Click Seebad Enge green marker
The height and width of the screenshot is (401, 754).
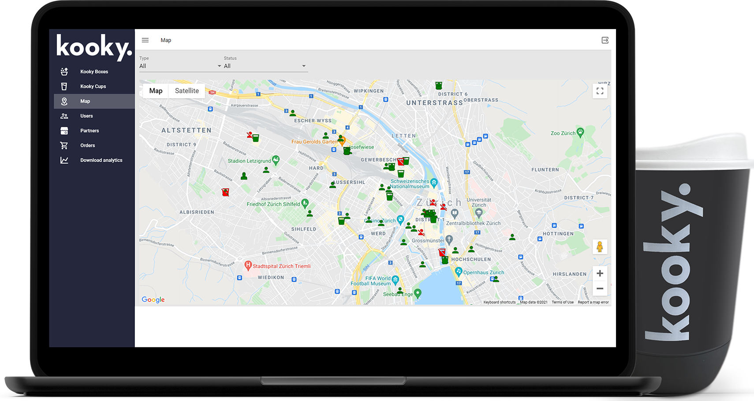point(418,293)
